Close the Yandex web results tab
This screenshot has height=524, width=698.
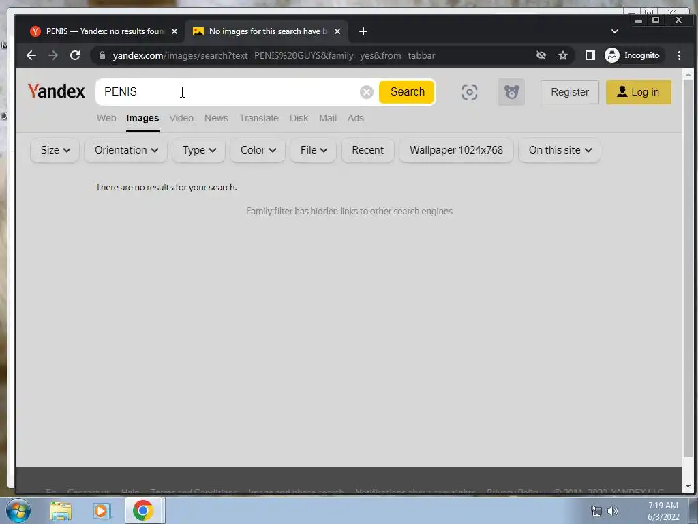click(x=174, y=31)
